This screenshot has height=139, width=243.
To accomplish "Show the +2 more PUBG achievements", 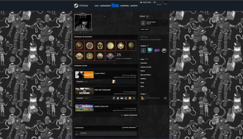I will [x=134, y=98].
